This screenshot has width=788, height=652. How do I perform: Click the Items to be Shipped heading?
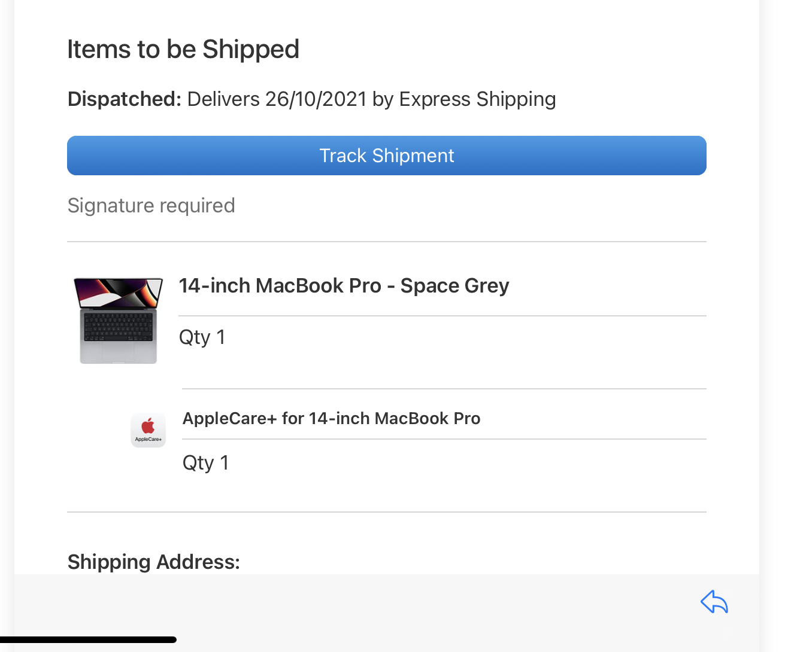[x=183, y=49]
